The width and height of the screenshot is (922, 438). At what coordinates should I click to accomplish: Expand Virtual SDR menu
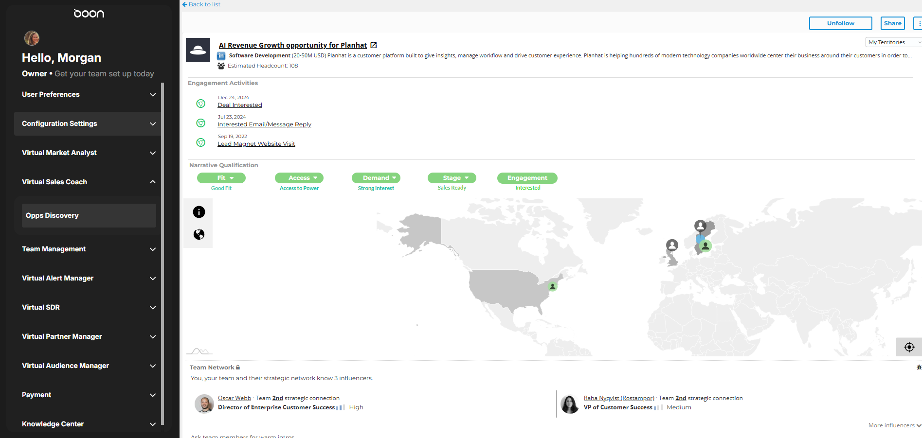88,307
